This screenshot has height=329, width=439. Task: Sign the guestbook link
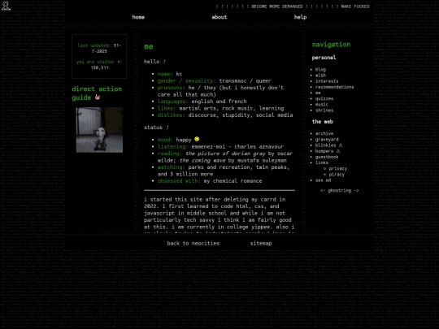click(x=327, y=157)
